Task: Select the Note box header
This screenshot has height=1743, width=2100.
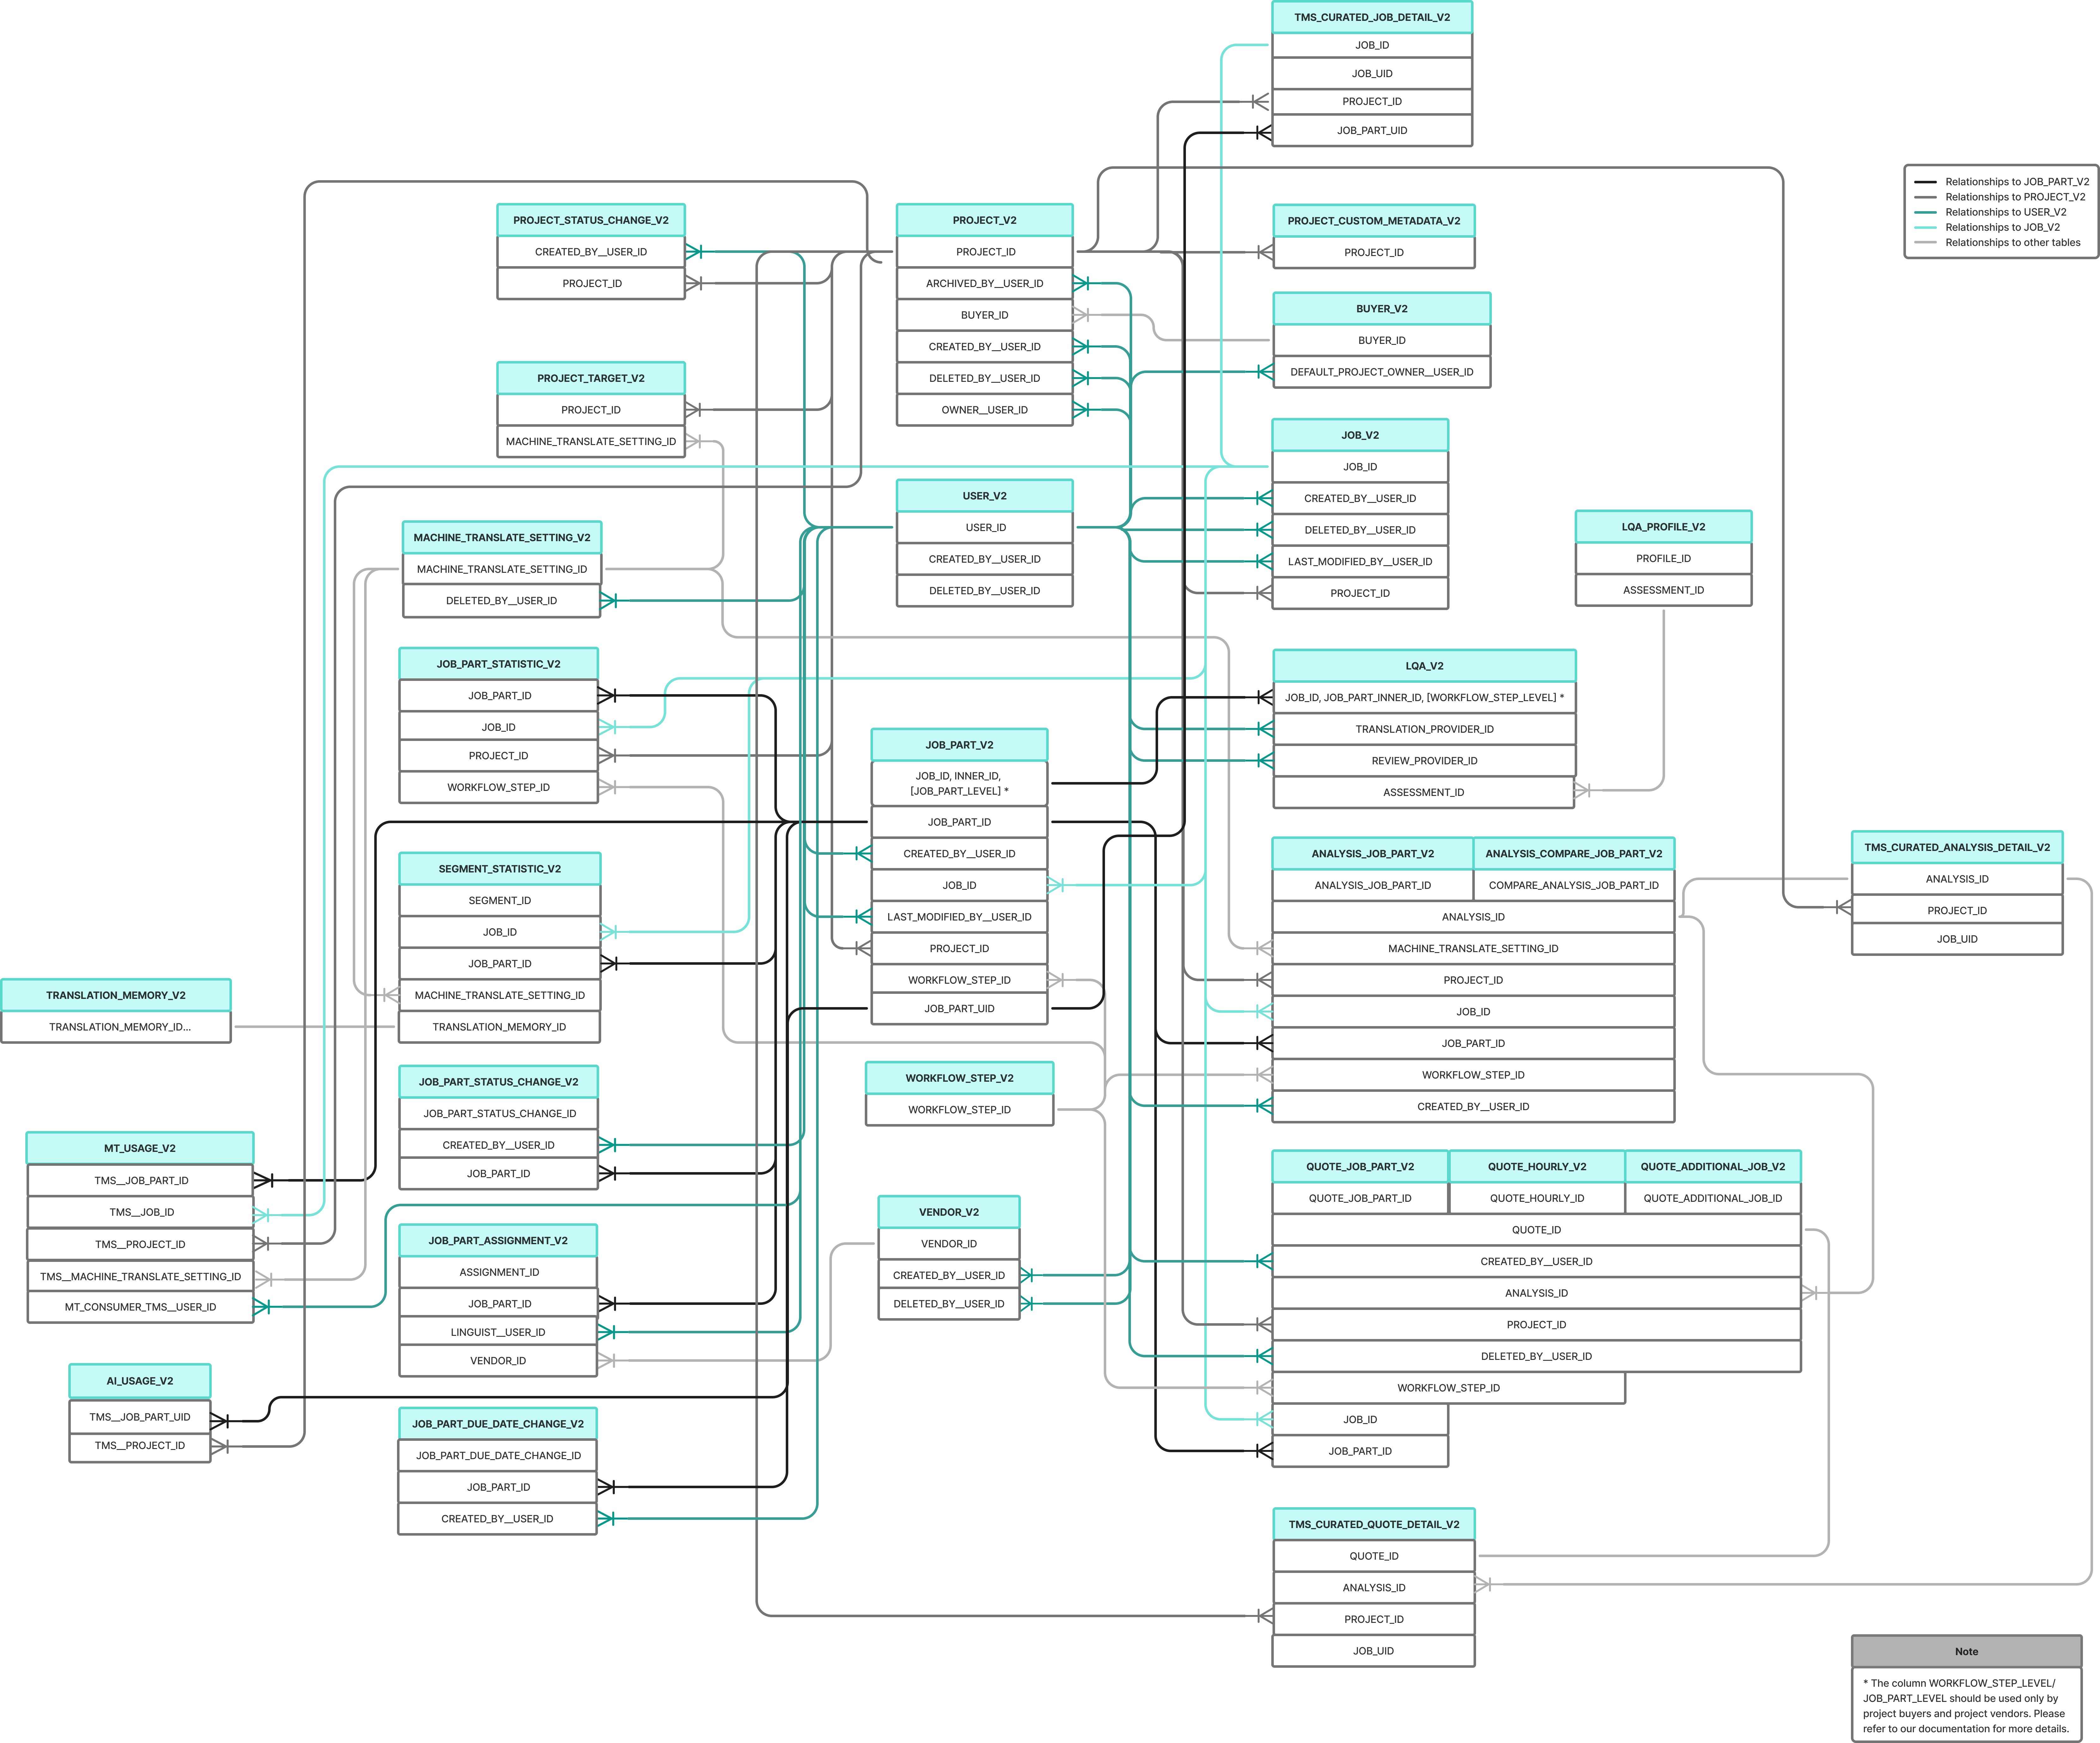Action: (x=1966, y=1651)
